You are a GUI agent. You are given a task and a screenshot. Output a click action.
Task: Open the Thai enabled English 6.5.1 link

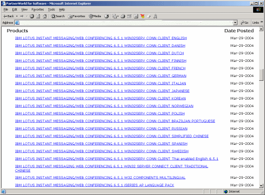click(116, 159)
